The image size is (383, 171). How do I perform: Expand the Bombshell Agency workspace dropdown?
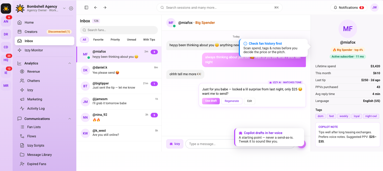(64, 8)
